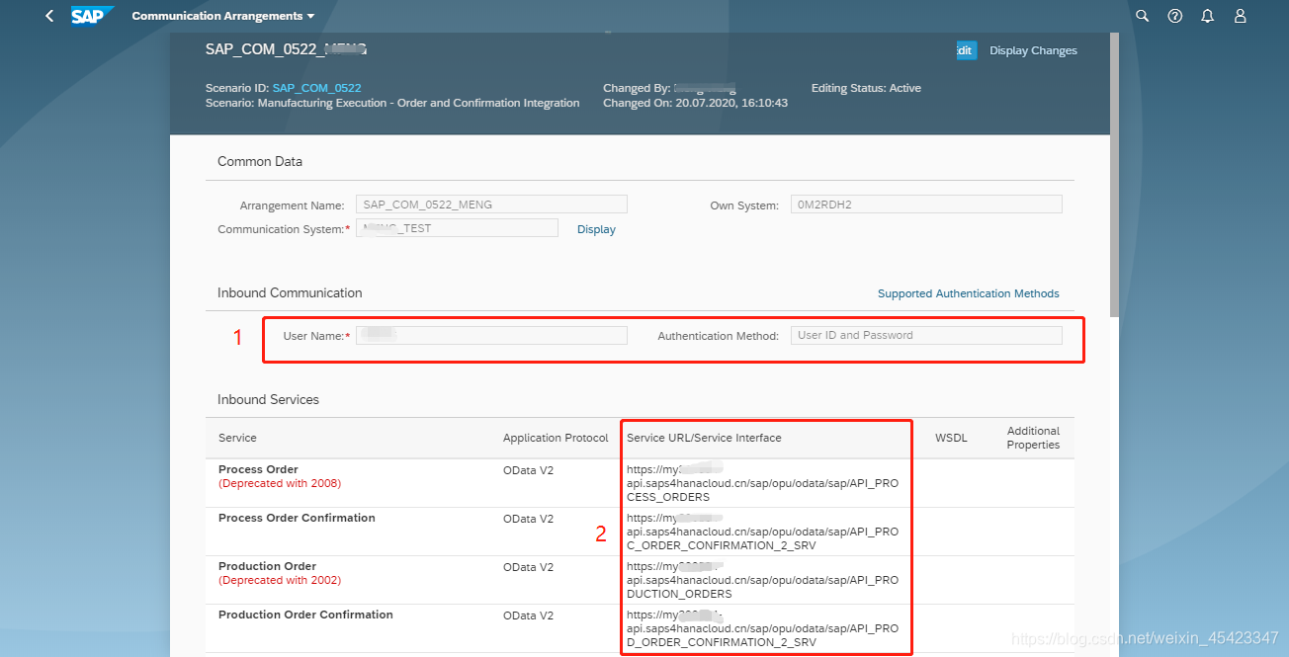This screenshot has width=1289, height=657.
Task: Select the Process Order service row
Action: (x=640, y=483)
